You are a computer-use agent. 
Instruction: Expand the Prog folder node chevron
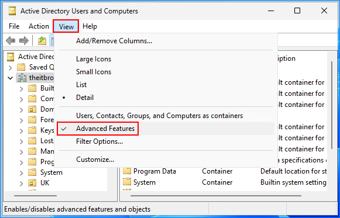point(21,162)
